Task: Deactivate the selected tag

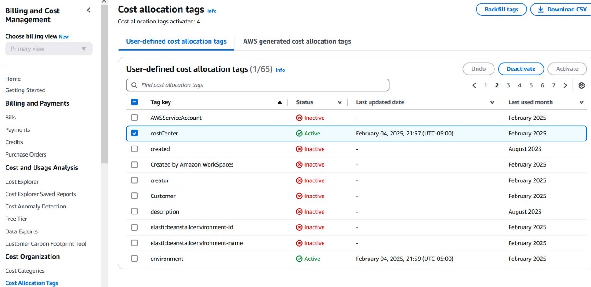Action: click(x=521, y=69)
